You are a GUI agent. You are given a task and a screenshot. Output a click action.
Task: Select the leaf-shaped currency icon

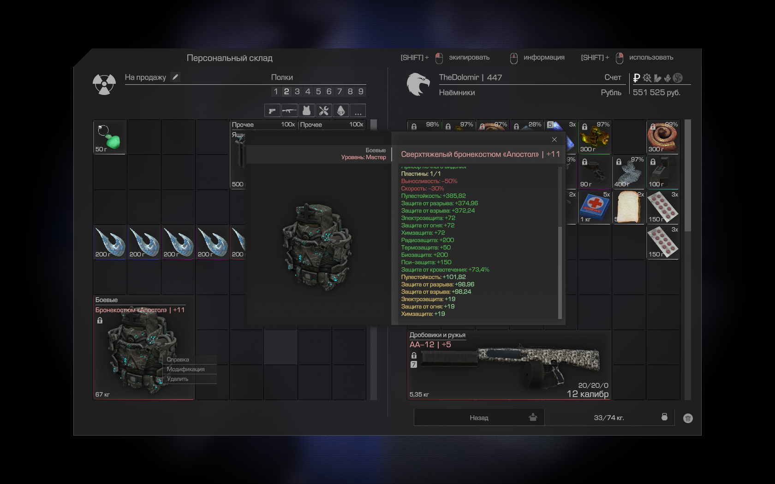click(668, 78)
